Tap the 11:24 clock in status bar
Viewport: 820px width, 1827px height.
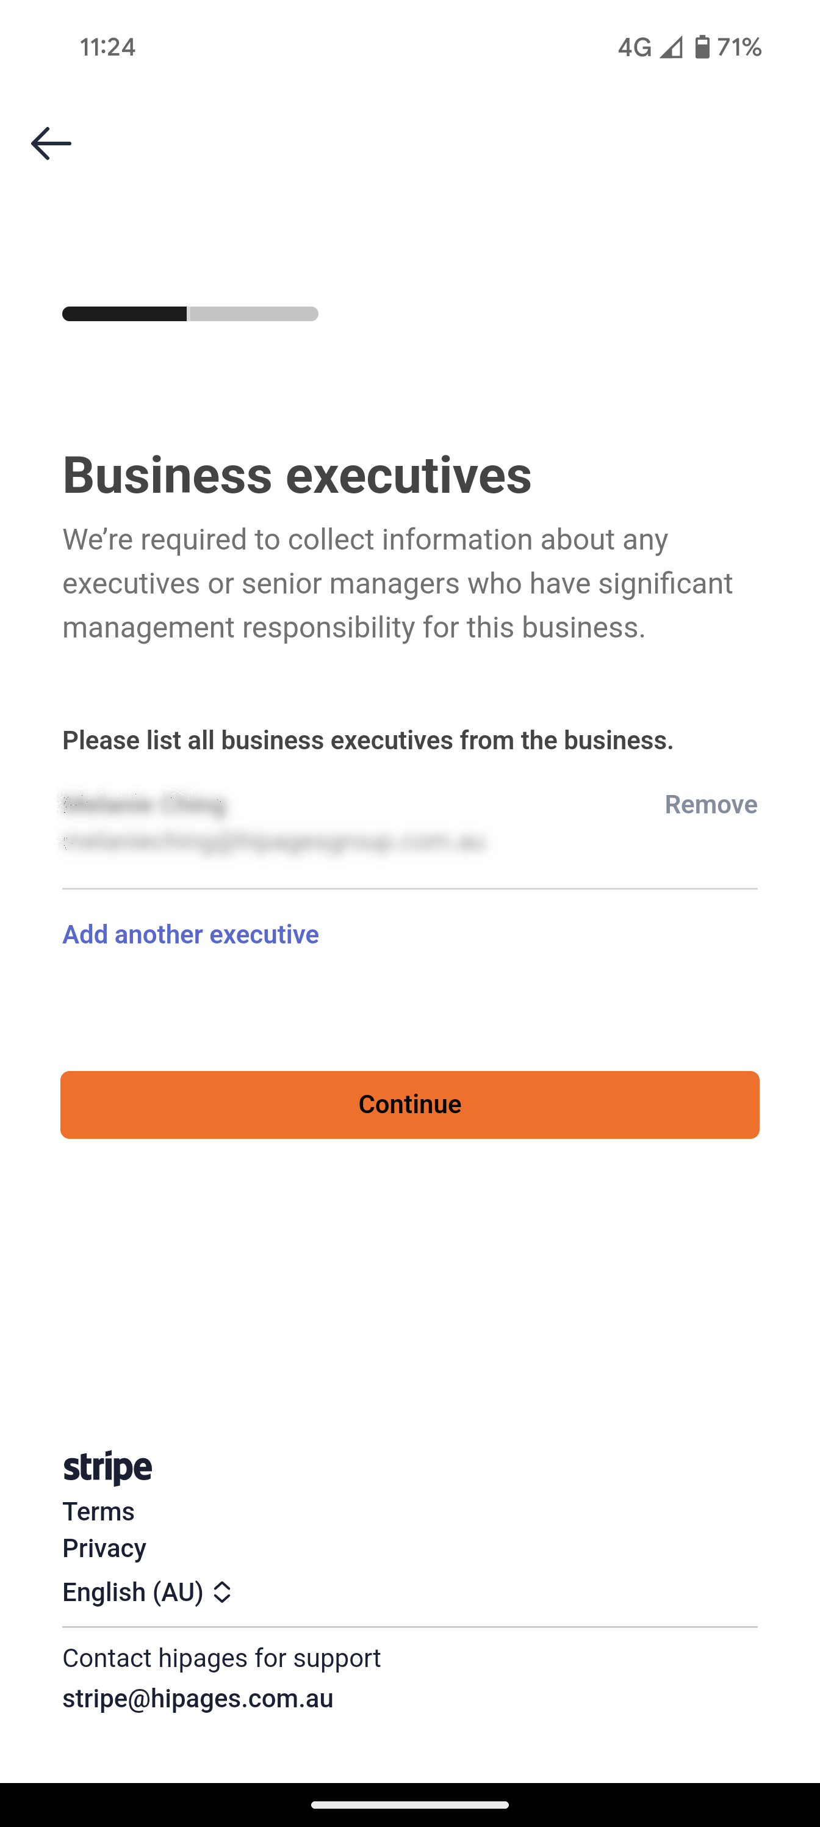click(108, 48)
